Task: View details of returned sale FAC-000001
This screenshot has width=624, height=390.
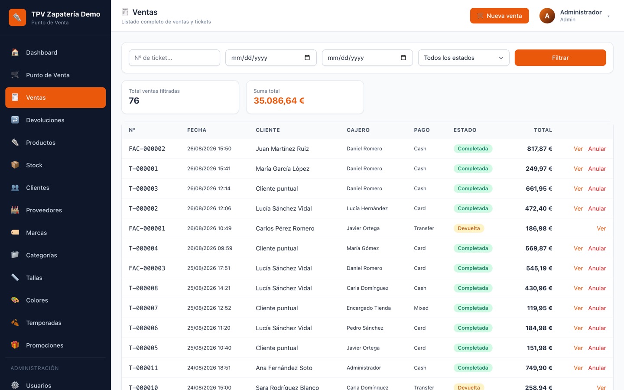Action: (601, 228)
